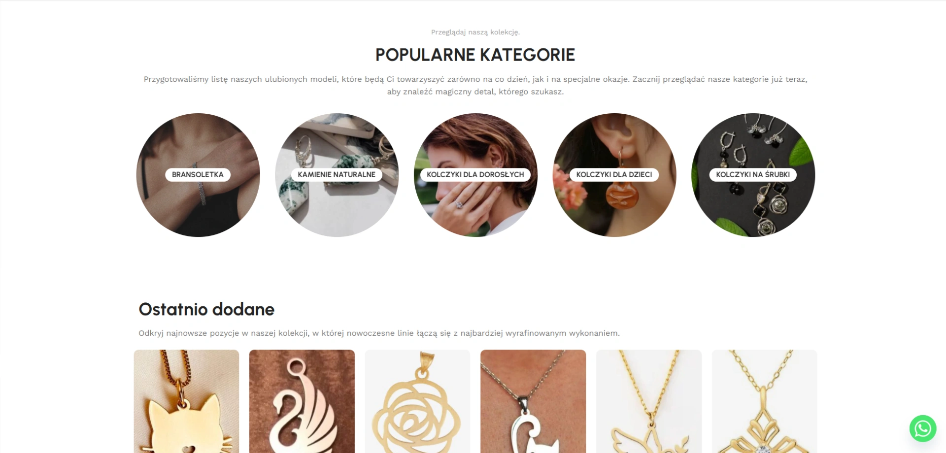Open the swan pendant product

pyautogui.click(x=302, y=401)
